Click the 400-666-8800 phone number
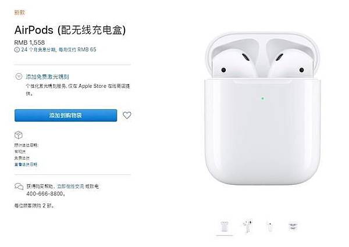The image size is (349, 247). point(45,194)
